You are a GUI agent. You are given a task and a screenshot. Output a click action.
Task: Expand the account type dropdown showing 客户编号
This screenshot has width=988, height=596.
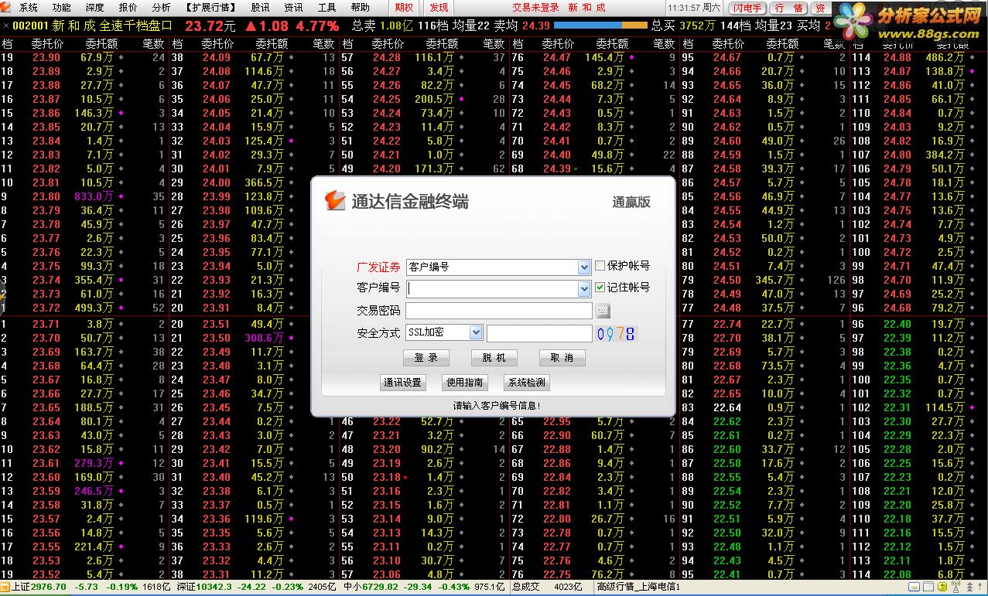[x=584, y=267]
